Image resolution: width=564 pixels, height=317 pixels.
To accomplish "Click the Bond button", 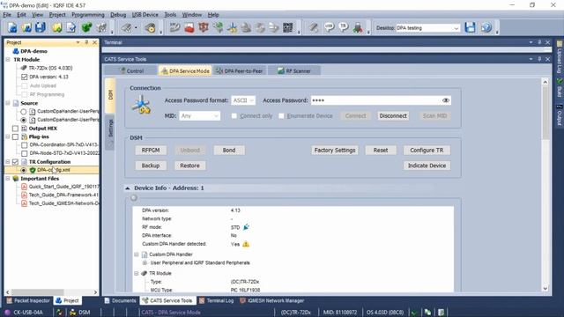I will pos(229,151).
